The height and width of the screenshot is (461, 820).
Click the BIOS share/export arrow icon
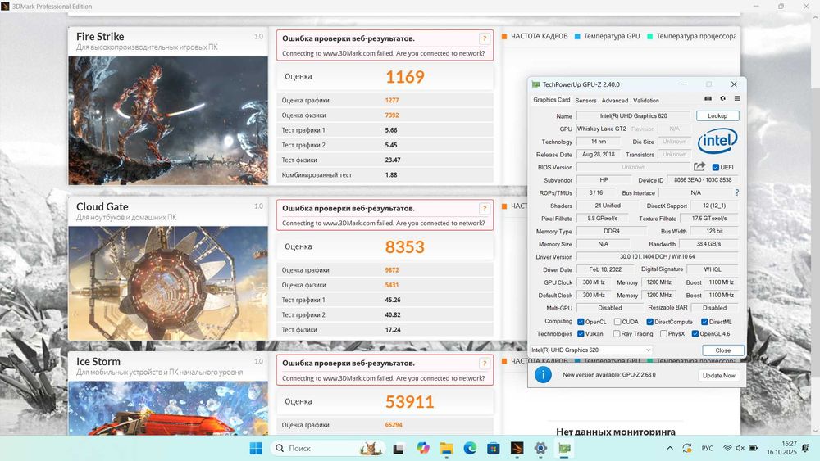[699, 166]
